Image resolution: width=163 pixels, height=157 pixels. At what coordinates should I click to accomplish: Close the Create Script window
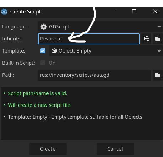click(155, 11)
